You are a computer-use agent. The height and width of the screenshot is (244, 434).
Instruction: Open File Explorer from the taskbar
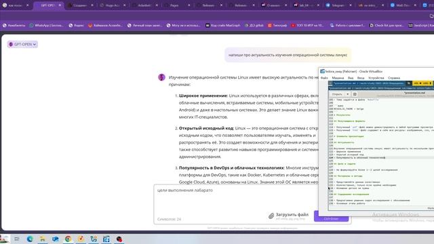[x=43, y=239]
